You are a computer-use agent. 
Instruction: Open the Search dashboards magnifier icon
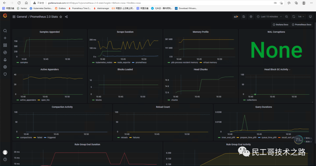pyautogui.click(x=5, y=31)
